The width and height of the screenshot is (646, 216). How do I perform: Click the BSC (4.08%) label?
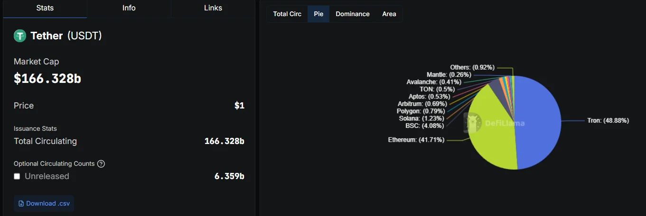click(425, 126)
